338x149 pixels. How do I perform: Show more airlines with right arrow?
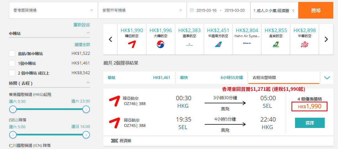coord(326,39)
